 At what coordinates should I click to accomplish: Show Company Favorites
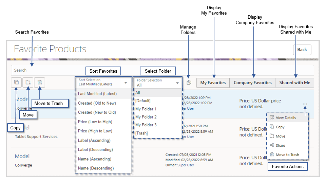coord(252,83)
